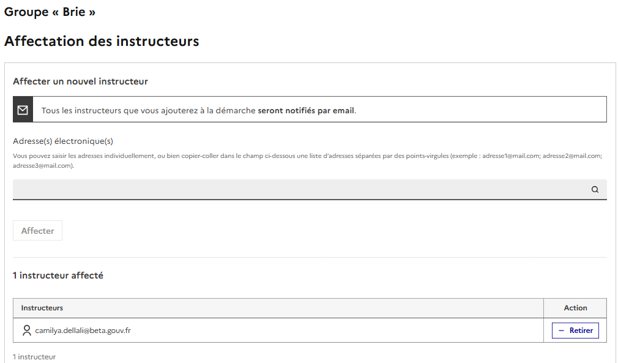Screen dimensions: 618x363
Task: Select the camilya.dellali@beta.gouv.fr email text
Action: [83, 331]
